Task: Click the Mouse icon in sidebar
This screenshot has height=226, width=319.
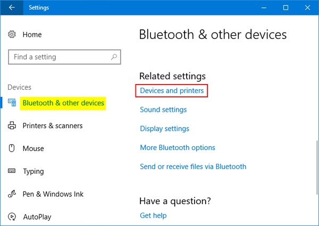Action: click(x=12, y=149)
